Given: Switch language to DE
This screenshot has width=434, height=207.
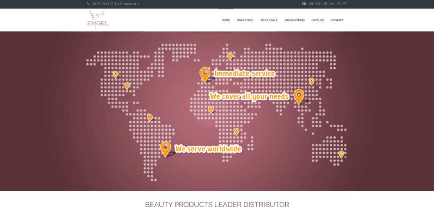Looking at the screenshot, I should [x=318, y=4].
